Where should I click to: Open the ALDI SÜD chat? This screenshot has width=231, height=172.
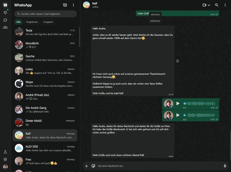(x=45, y=148)
